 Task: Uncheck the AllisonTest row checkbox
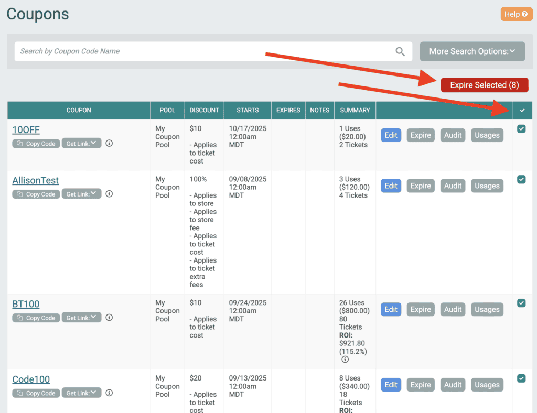click(522, 180)
